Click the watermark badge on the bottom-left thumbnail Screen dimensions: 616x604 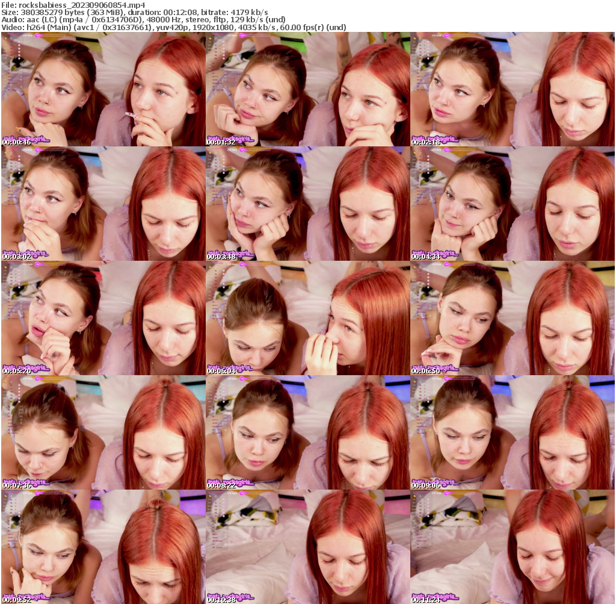[x=27, y=595]
